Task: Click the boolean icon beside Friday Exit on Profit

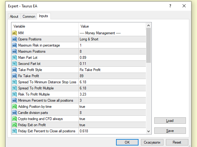Action: pos(14,125)
